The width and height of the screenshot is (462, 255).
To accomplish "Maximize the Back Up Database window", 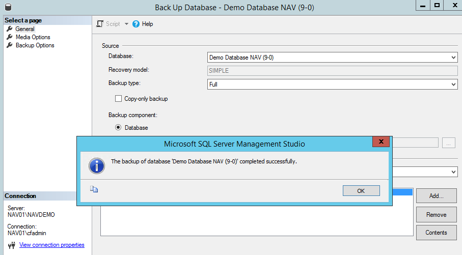I will tap(437, 5).
